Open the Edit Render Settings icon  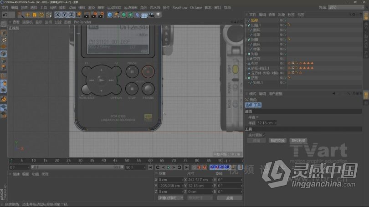(x=101, y=15)
